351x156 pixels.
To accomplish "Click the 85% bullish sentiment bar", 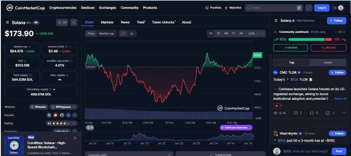I will [306, 40].
